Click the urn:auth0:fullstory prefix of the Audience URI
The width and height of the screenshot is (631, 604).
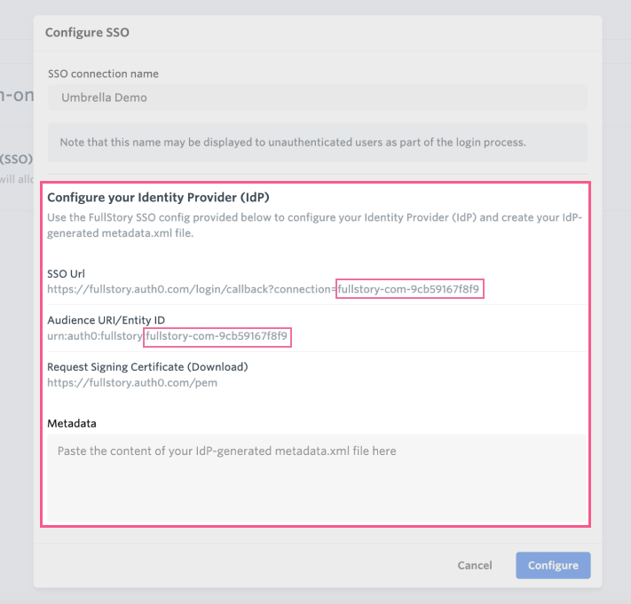coord(94,336)
